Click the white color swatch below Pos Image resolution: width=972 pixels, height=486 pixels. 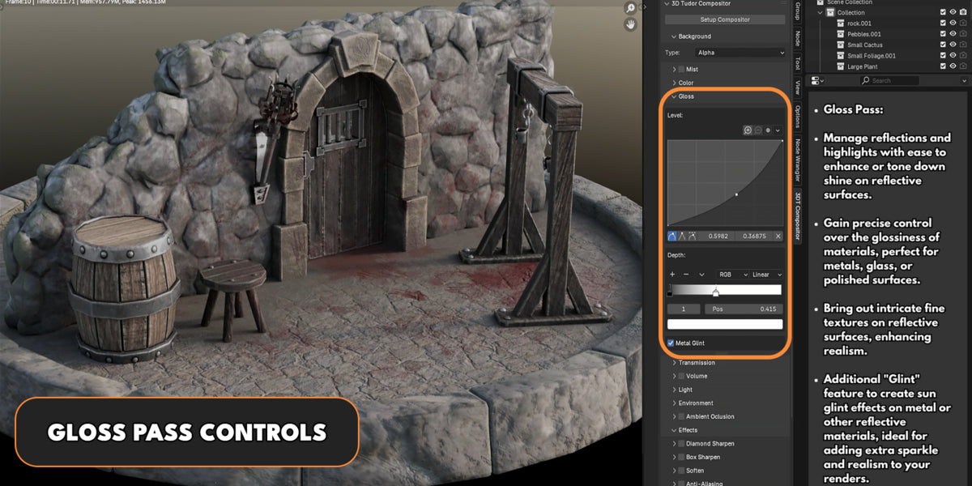[x=725, y=324]
